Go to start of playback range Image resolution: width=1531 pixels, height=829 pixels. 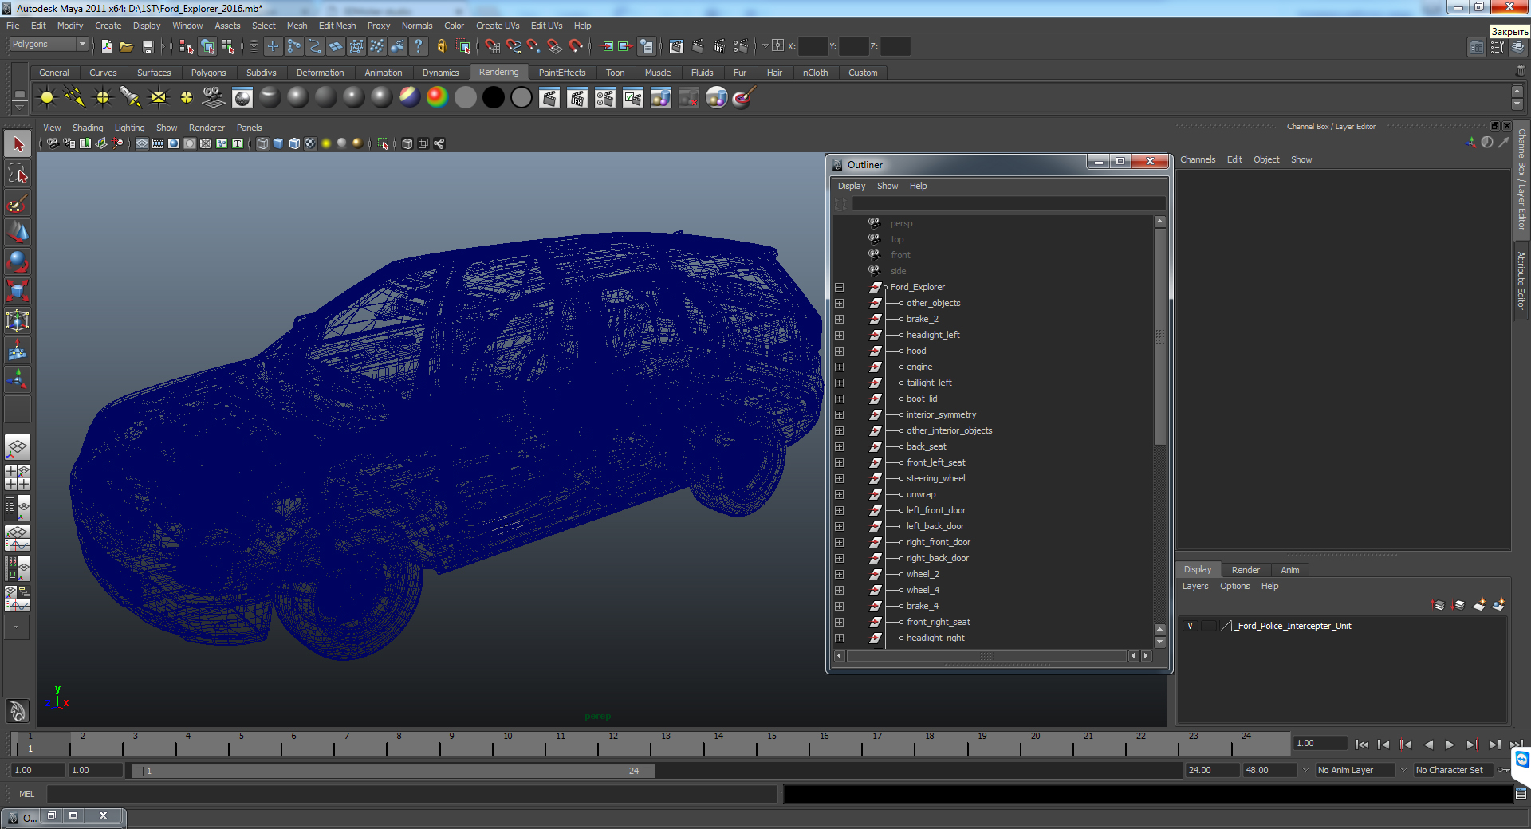coord(1361,745)
